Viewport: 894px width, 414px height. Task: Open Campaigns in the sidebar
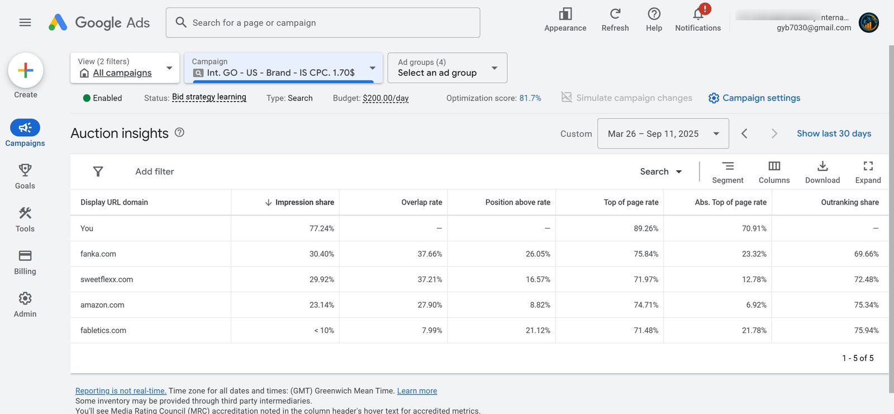[25, 133]
